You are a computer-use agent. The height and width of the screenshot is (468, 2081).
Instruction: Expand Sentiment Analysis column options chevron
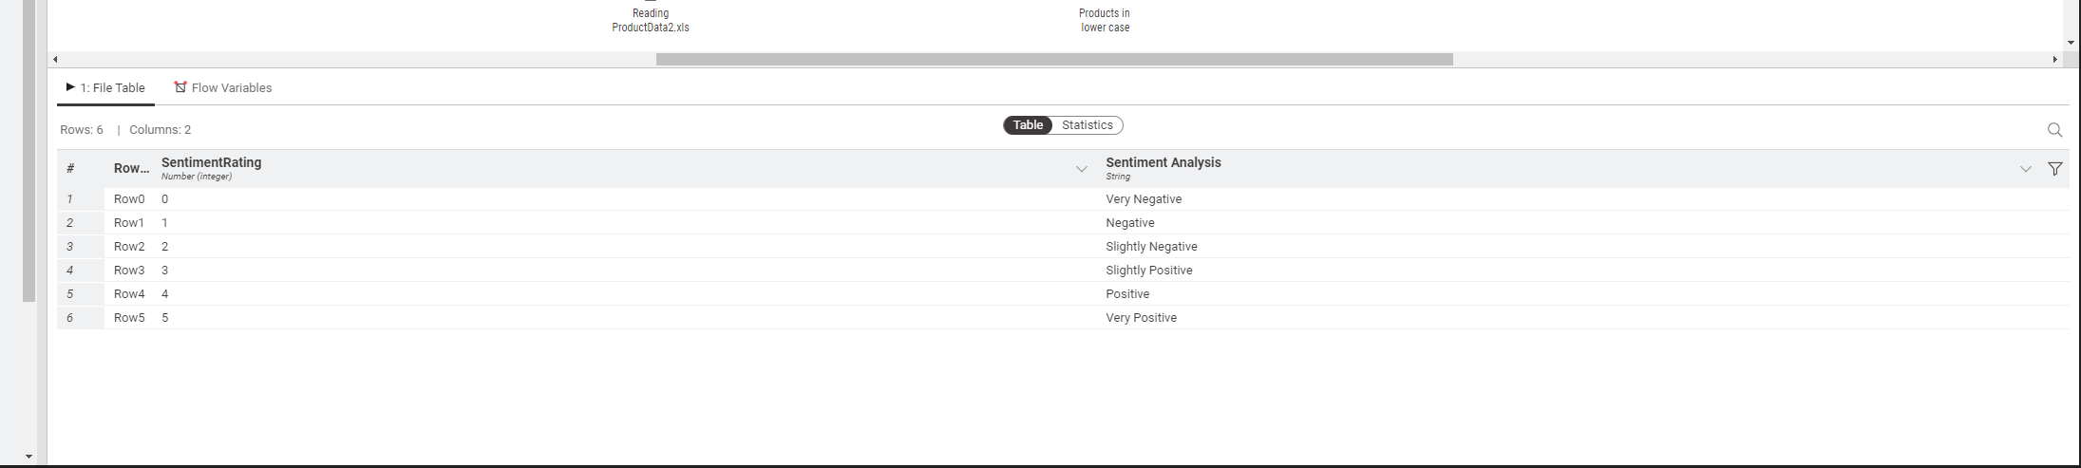(2025, 169)
